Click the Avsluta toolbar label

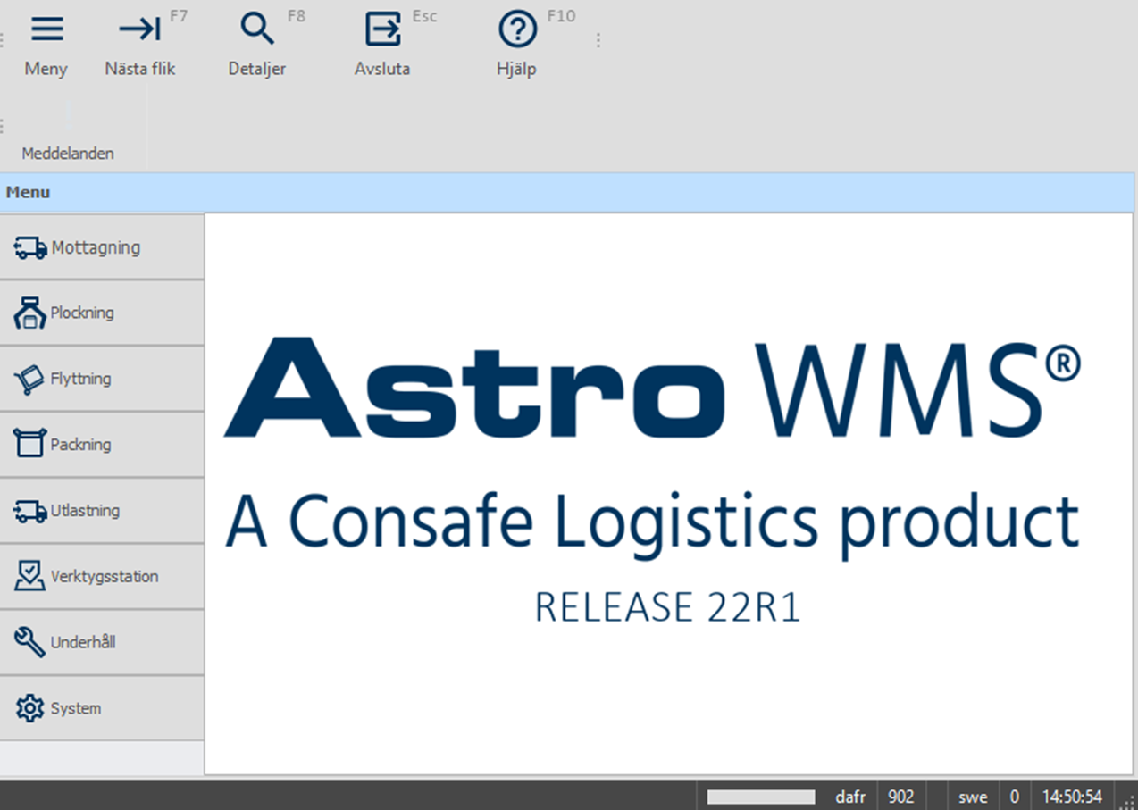coord(382,69)
